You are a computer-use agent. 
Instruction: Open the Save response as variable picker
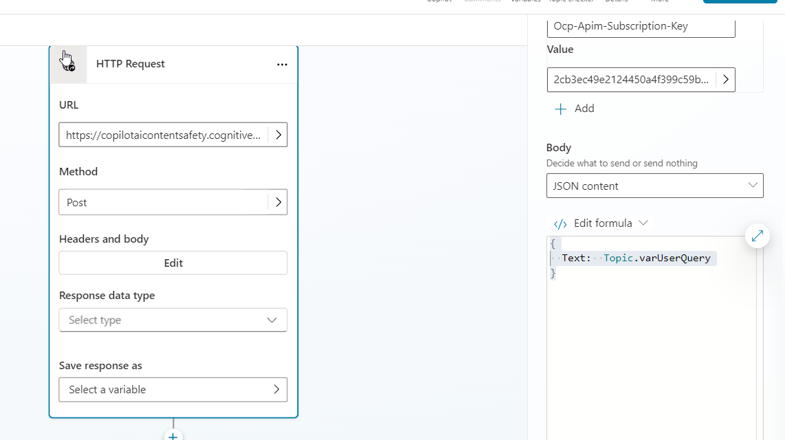173,389
